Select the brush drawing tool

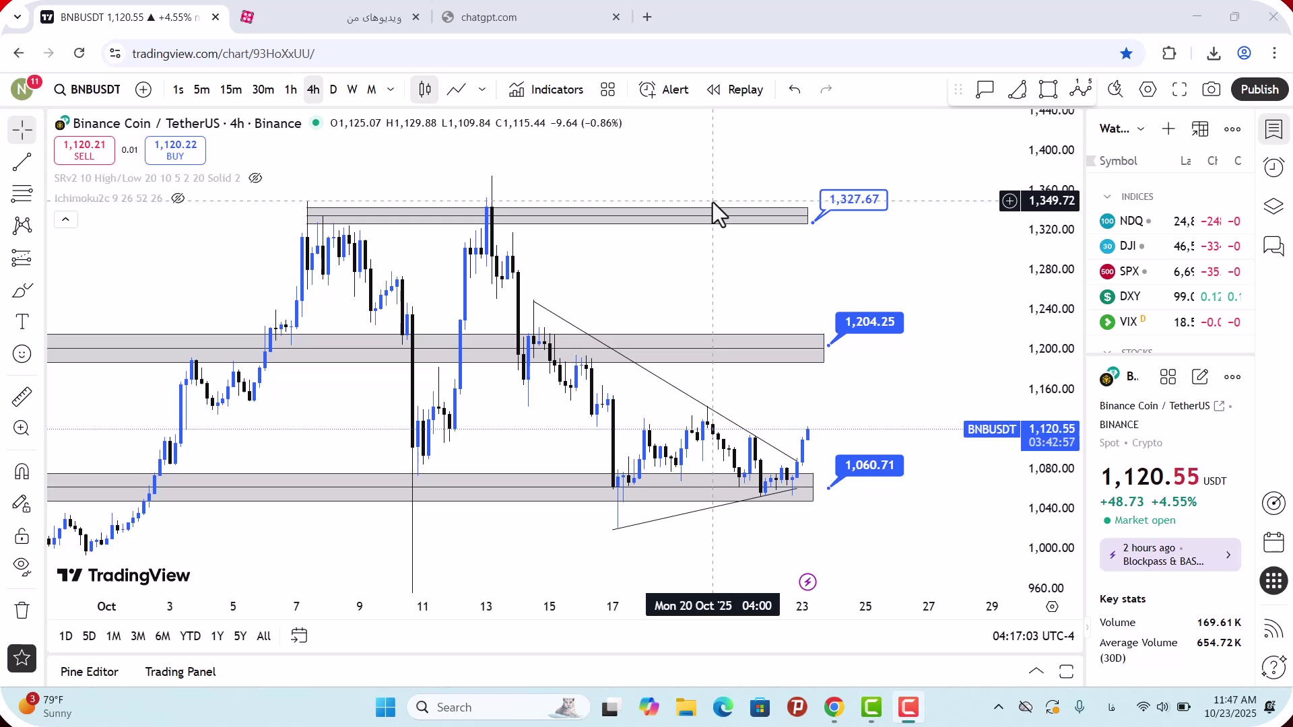pyautogui.click(x=22, y=290)
